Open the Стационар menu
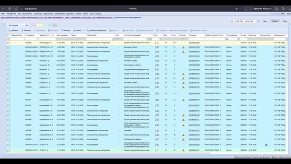This screenshot has width=291, height=164. pos(38,14)
